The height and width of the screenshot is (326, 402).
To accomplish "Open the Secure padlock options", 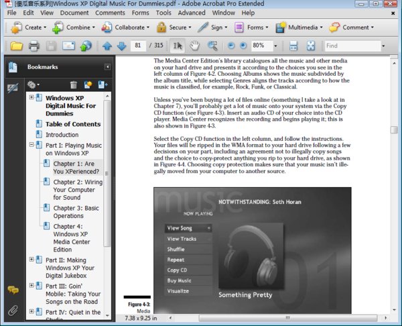I will point(174,28).
